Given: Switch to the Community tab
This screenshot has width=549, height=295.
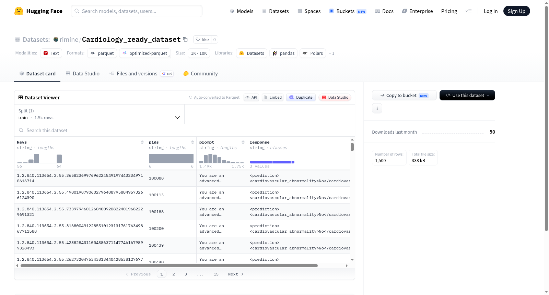Looking at the screenshot, I should tap(200, 73).
